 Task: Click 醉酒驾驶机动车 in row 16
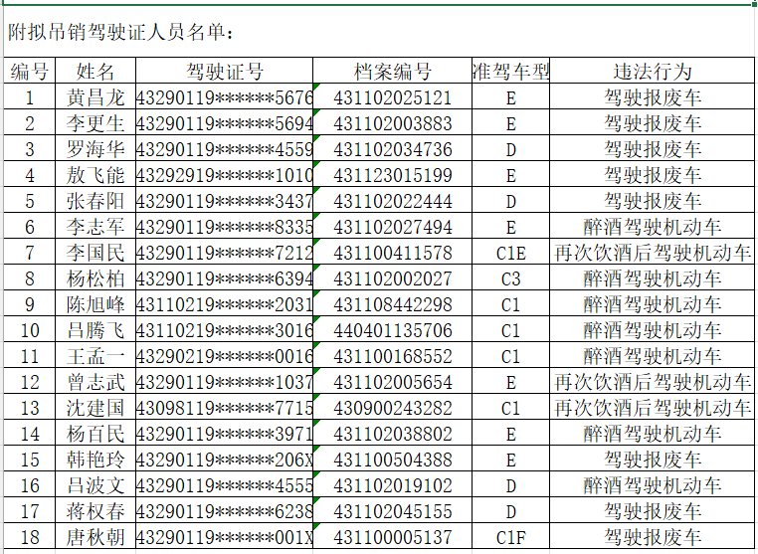653,484
